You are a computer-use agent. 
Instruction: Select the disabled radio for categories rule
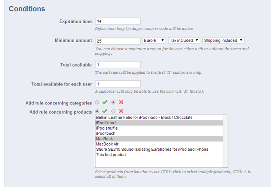tap(113, 102)
